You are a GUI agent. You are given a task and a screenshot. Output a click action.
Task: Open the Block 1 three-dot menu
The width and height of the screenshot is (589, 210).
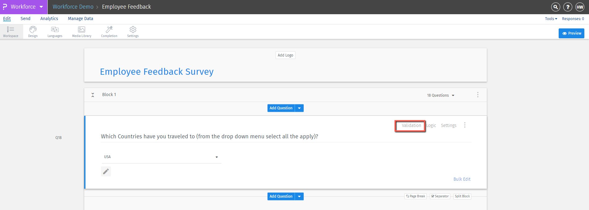(x=478, y=95)
